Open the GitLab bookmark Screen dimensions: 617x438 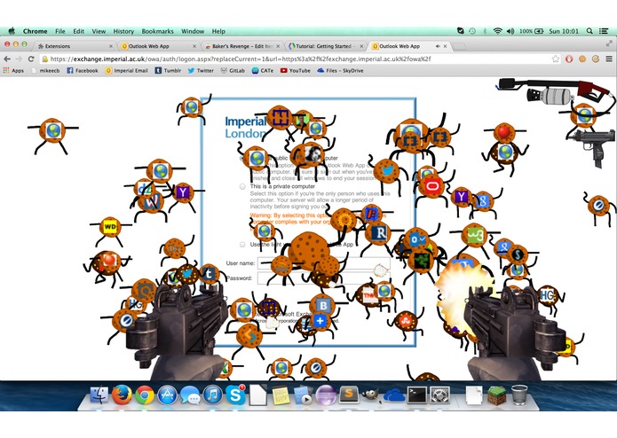coord(233,71)
